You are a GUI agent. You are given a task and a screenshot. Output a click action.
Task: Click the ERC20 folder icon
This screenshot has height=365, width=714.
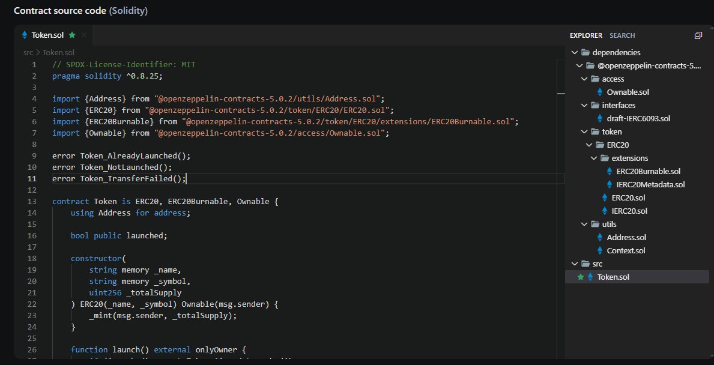coord(600,145)
